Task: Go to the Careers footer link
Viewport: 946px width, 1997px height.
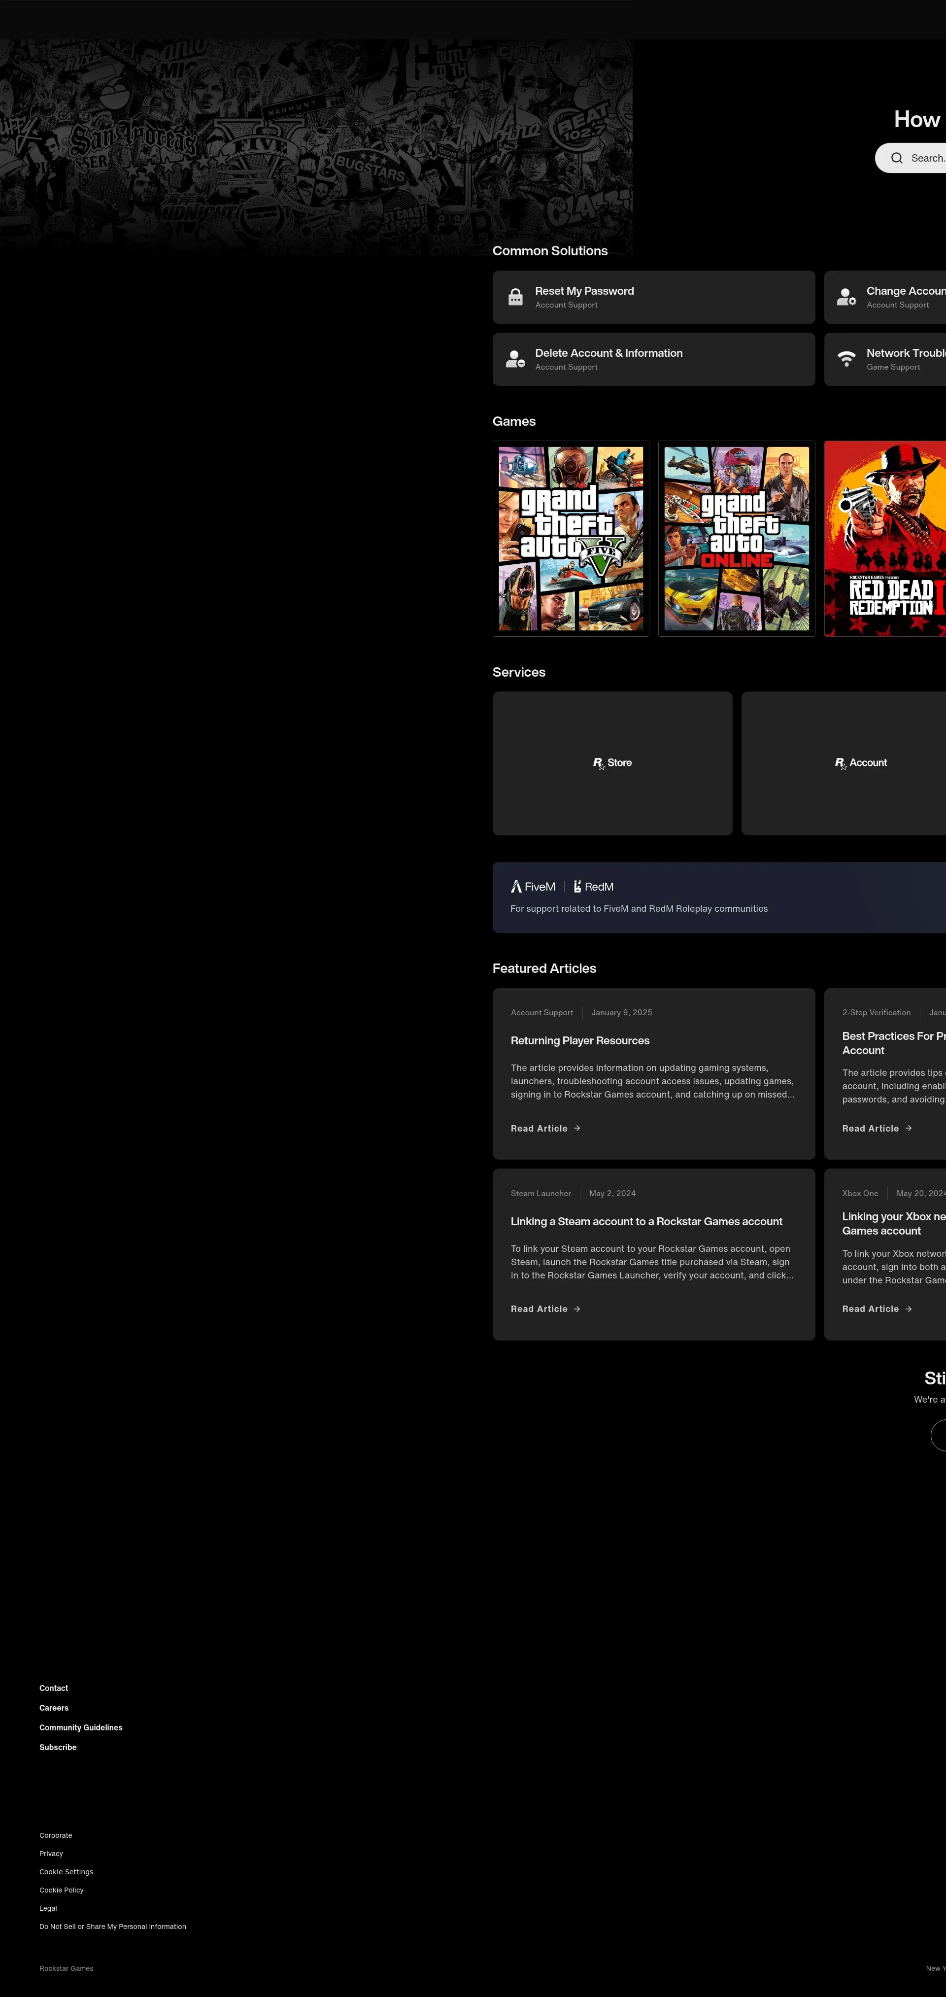Action: 54,1708
